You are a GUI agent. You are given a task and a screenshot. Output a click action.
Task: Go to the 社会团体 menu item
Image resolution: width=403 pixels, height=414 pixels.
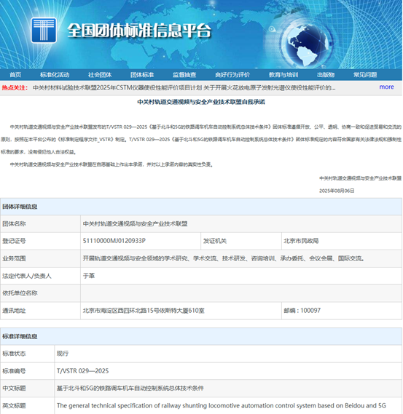coord(100,75)
